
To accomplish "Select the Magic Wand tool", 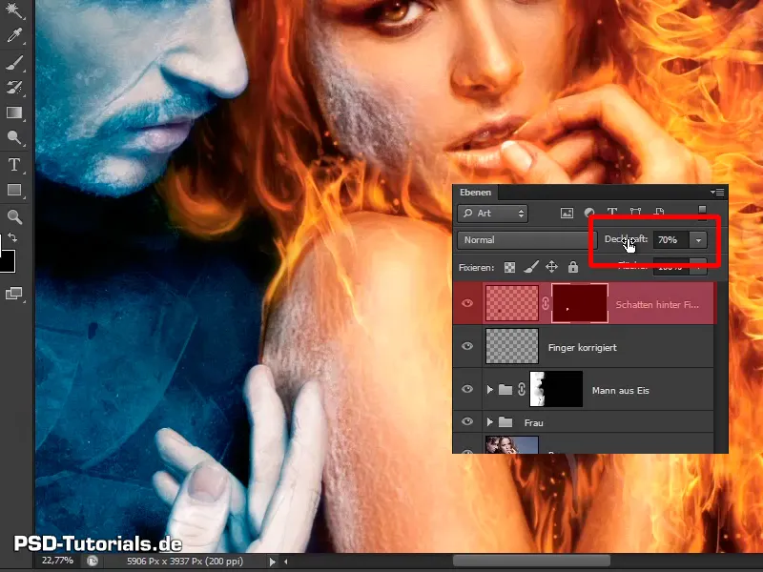I will click(14, 10).
